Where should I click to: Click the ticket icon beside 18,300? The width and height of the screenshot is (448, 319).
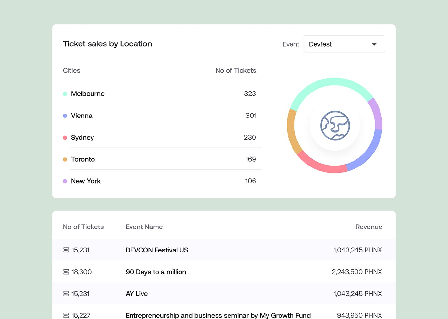(x=66, y=272)
